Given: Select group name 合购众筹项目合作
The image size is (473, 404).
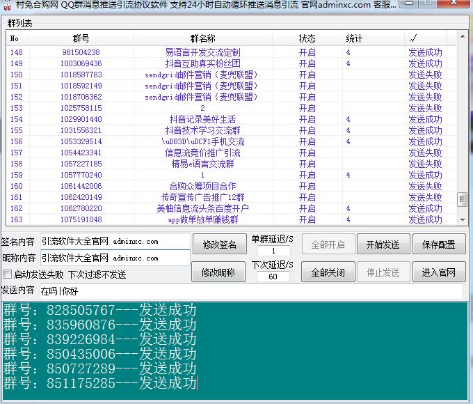Looking at the screenshot, I should coord(202,186).
